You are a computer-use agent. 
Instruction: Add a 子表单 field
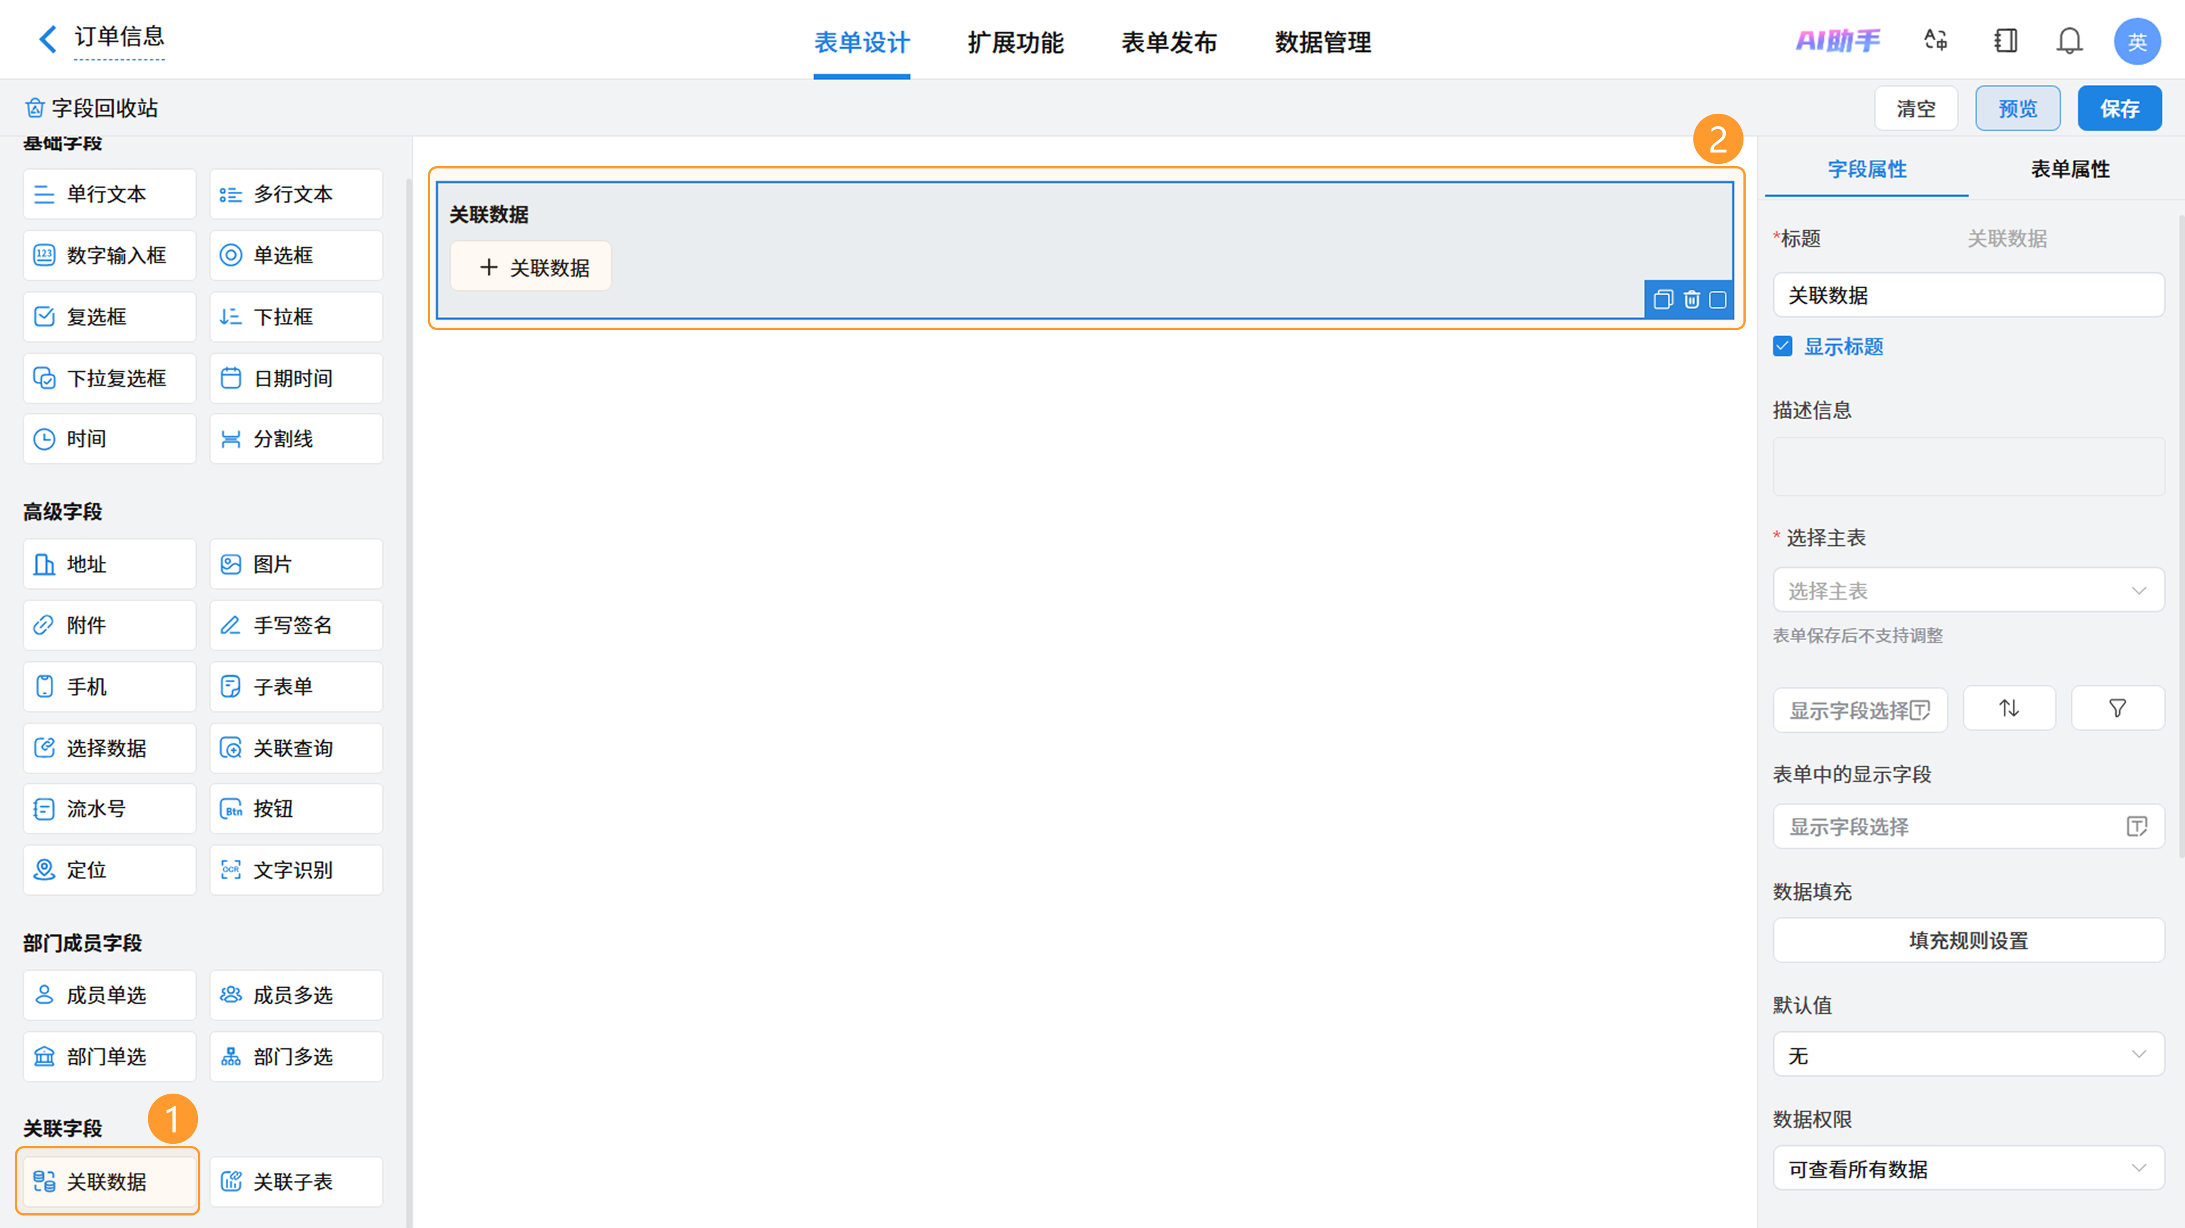(x=296, y=687)
